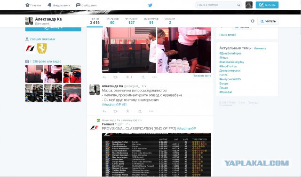Viewport: 301px width, 177px height.
Task: Open trend Ляшко
Action: click(x=224, y=88)
